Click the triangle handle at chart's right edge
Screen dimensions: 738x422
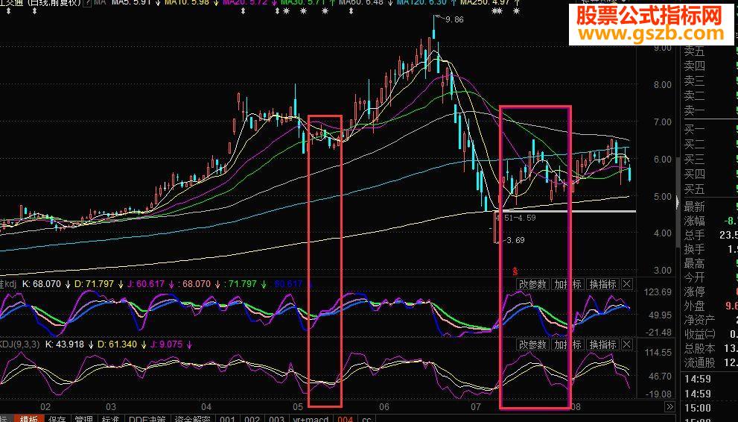[677, 203]
